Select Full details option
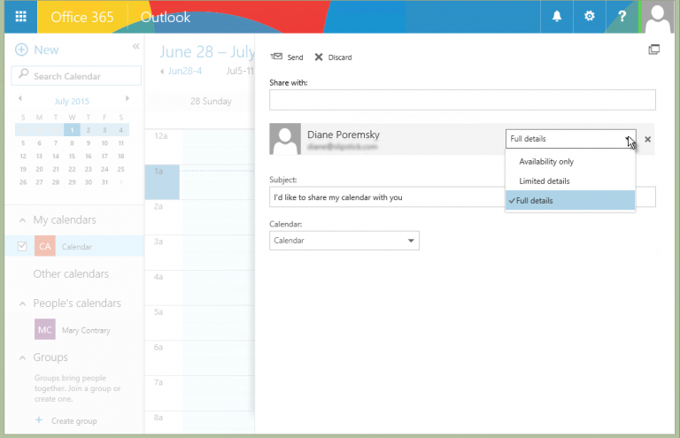Screen dimensions: 680x438 coord(570,200)
